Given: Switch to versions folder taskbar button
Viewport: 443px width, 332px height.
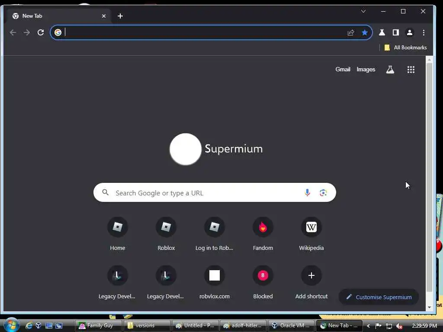Looking at the screenshot, I should tap(147, 326).
